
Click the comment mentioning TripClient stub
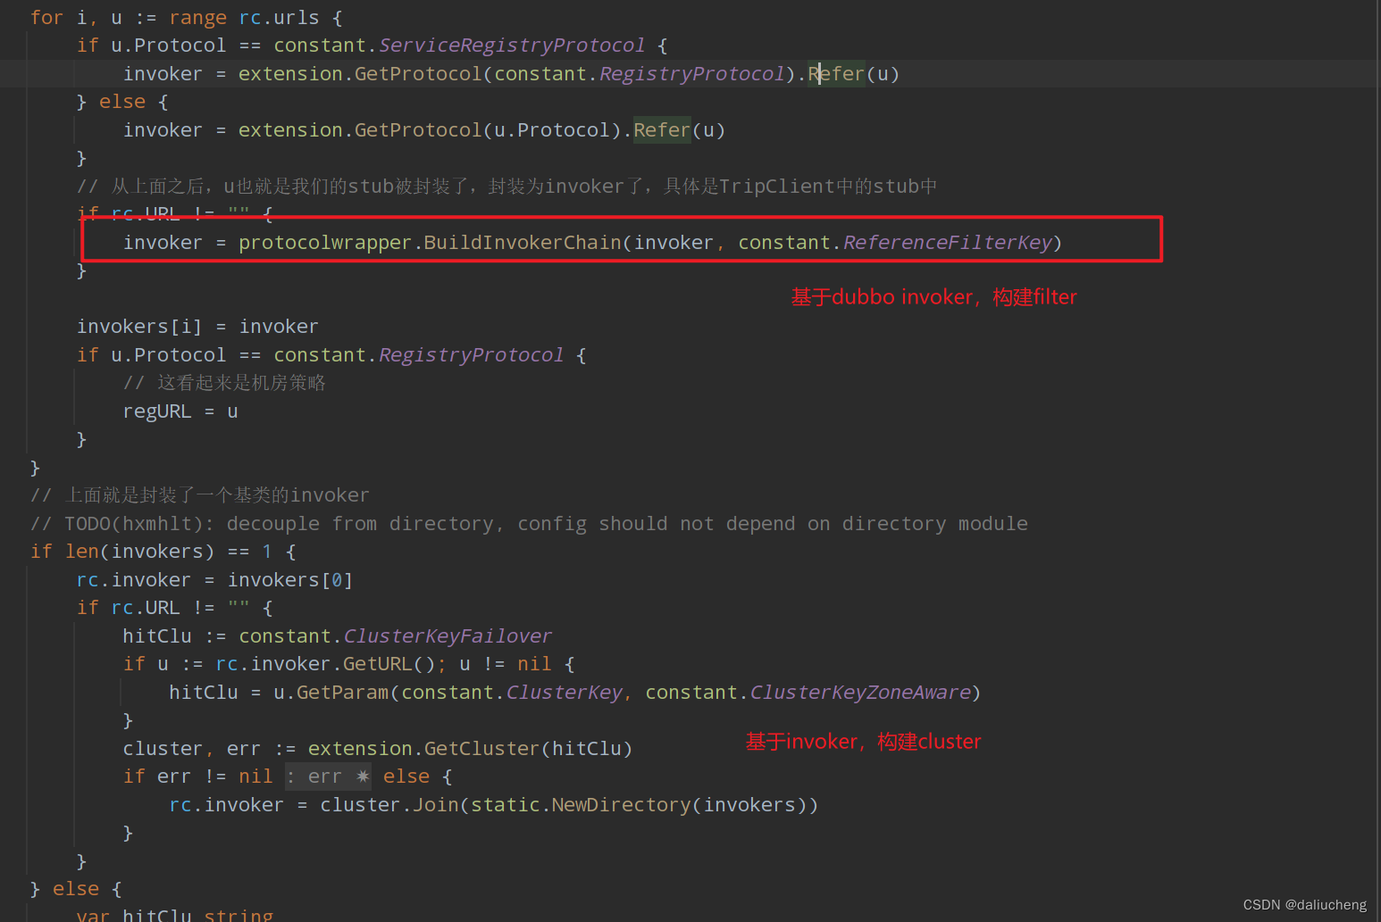tap(506, 187)
